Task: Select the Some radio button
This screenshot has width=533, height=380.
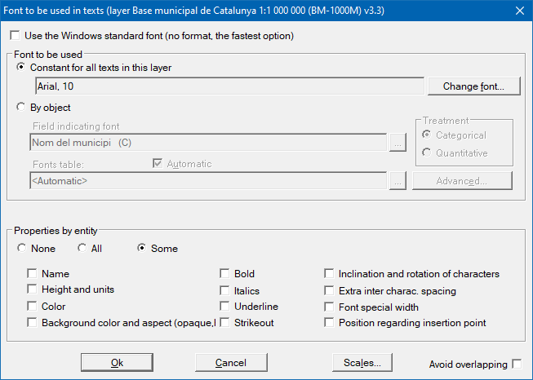Action: (x=142, y=248)
